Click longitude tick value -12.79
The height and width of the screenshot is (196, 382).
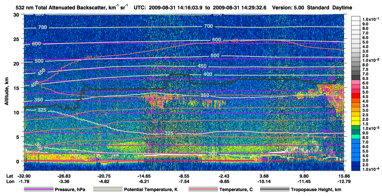tap(344, 181)
